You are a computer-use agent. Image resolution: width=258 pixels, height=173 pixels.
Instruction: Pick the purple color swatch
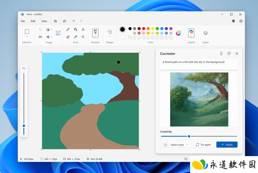click(x=171, y=29)
